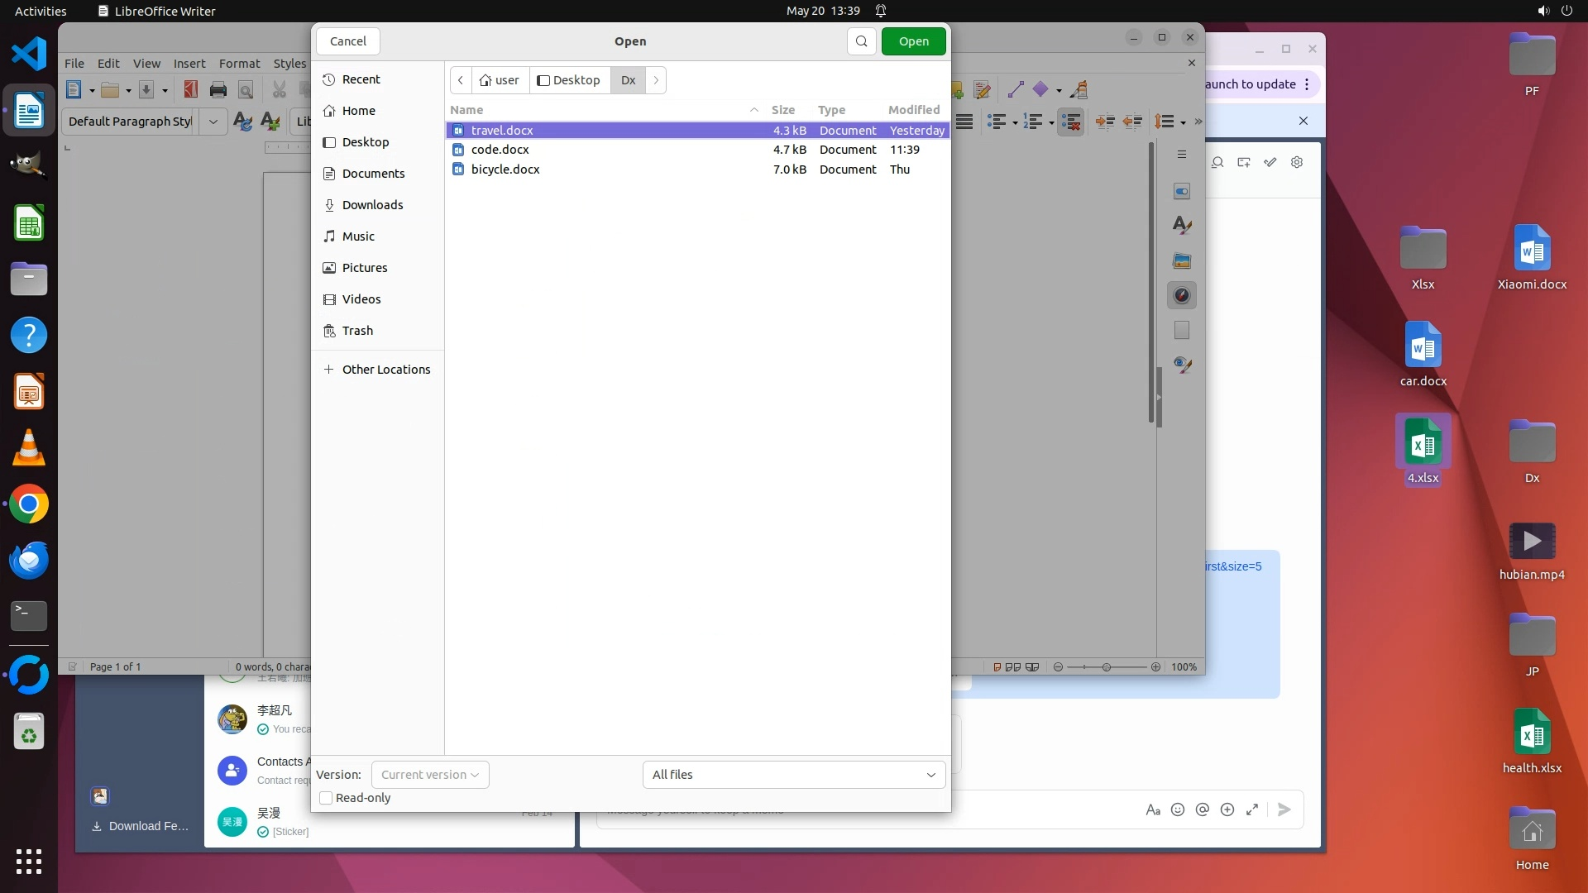
Task: Expand the All files filter dropdown
Action: tap(793, 775)
